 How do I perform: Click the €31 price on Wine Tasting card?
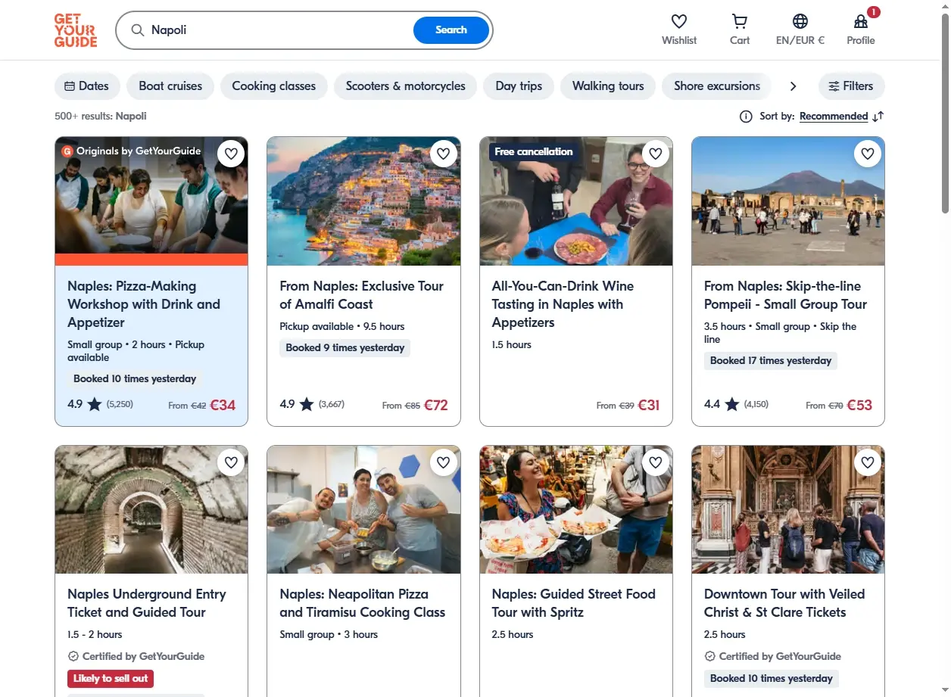[x=649, y=405]
